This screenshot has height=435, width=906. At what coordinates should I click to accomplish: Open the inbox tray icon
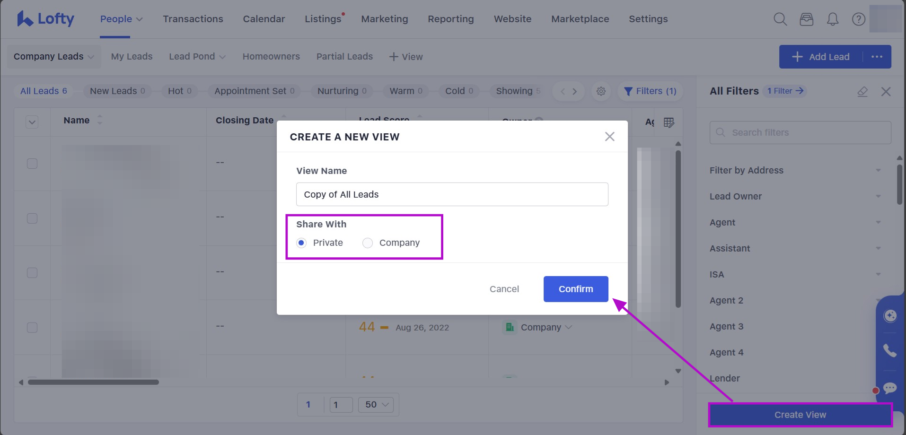click(806, 19)
